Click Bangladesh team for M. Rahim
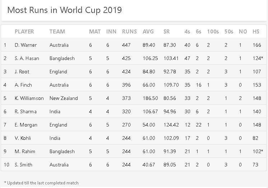 tap(62, 151)
